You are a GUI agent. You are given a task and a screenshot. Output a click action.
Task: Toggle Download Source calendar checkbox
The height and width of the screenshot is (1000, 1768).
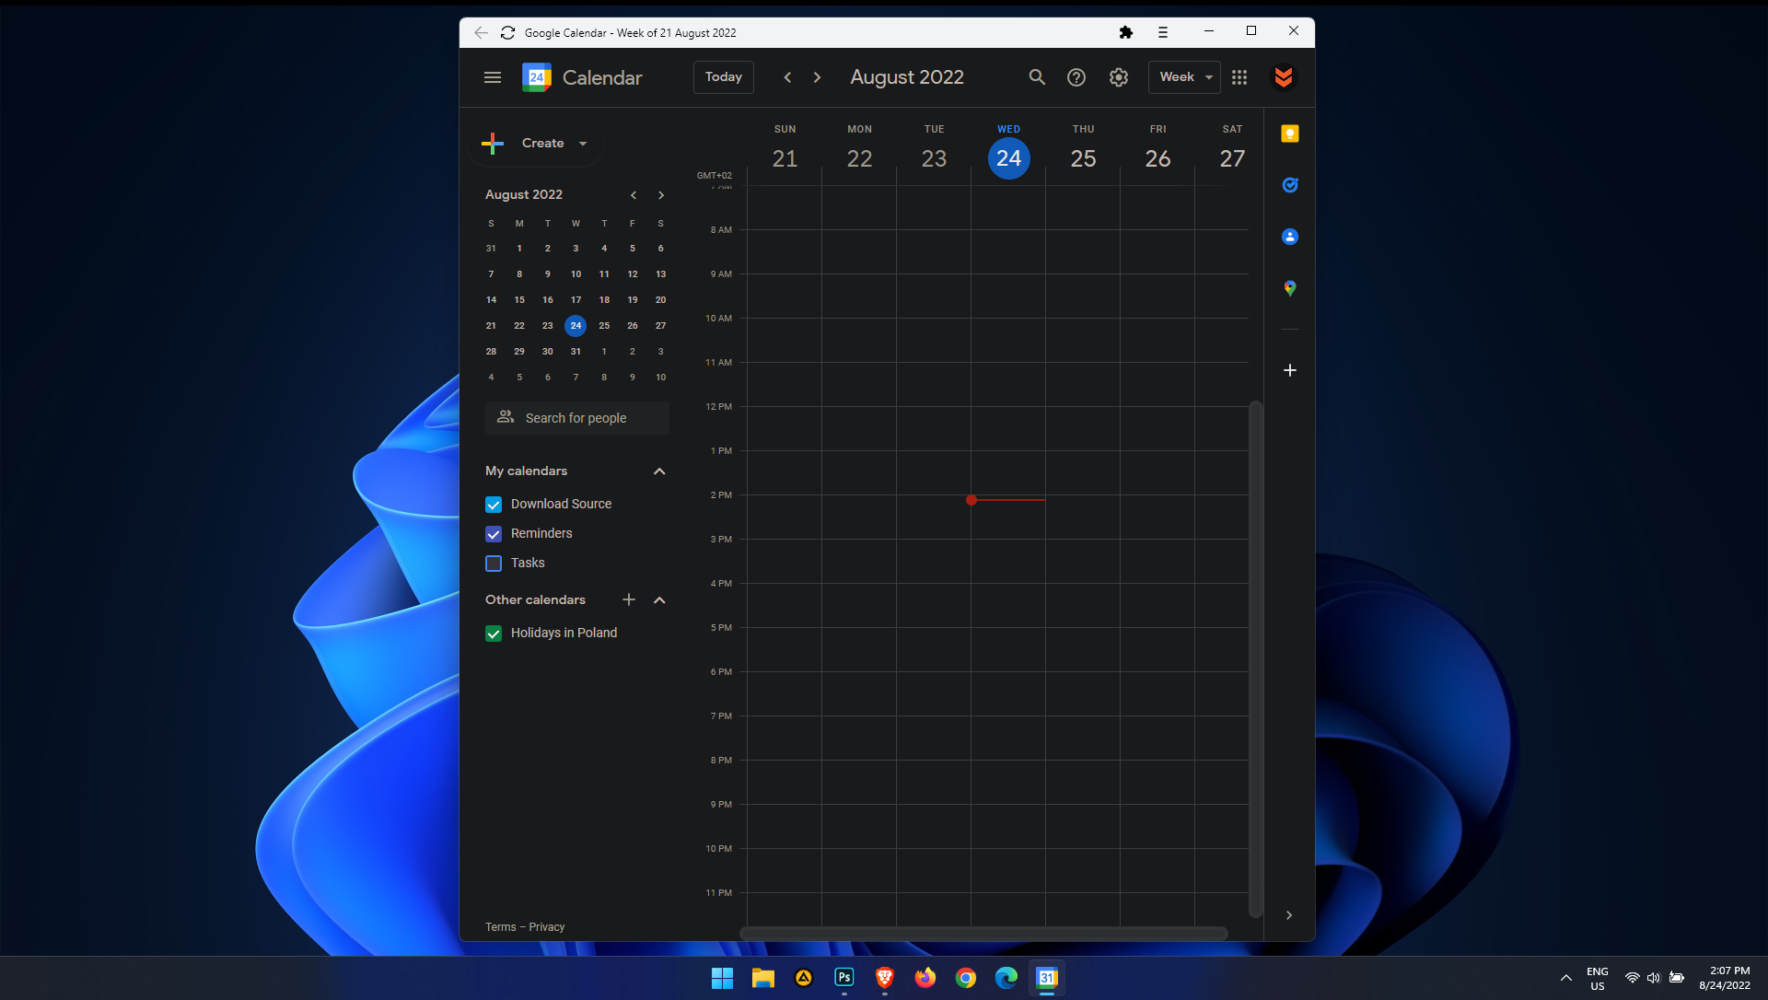pyautogui.click(x=494, y=505)
